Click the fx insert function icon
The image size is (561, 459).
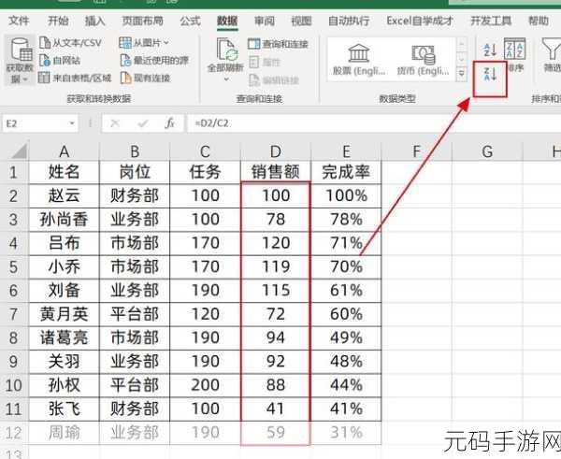(170, 123)
